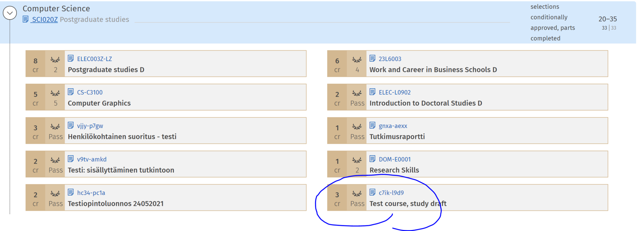Click laurel grade icon for Computer Graphics
The height and width of the screenshot is (231, 641).
tap(55, 93)
